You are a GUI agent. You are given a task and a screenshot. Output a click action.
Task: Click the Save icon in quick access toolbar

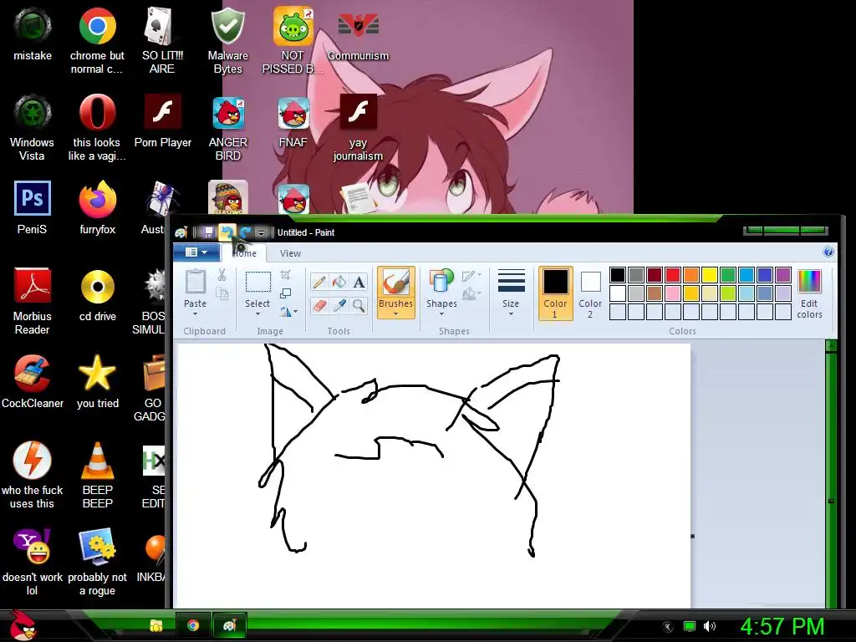pyautogui.click(x=208, y=232)
